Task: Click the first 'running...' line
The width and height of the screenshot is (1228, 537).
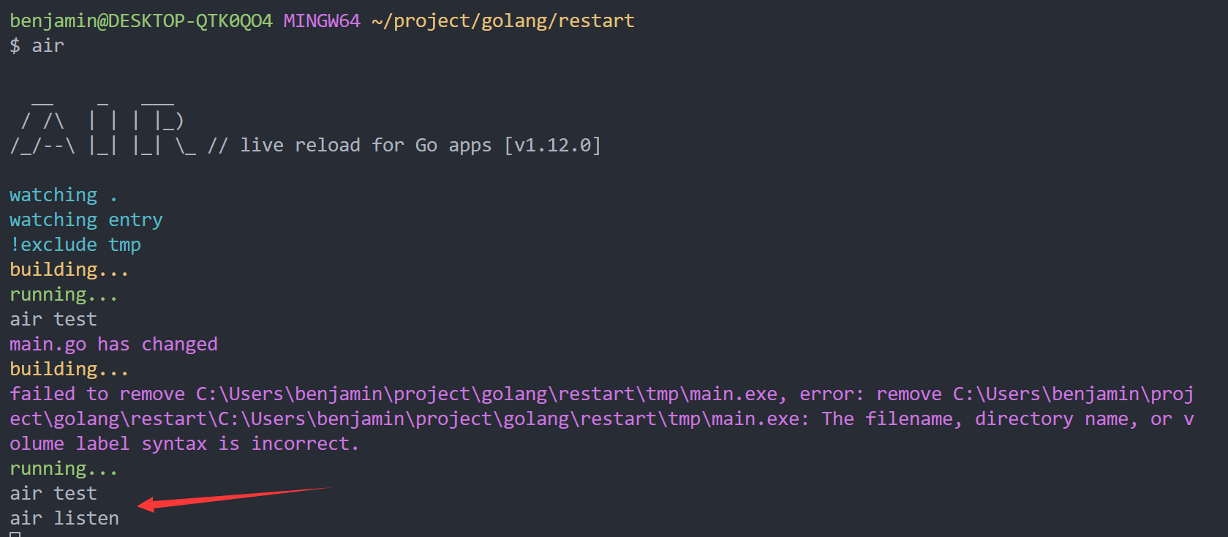Action: [64, 295]
